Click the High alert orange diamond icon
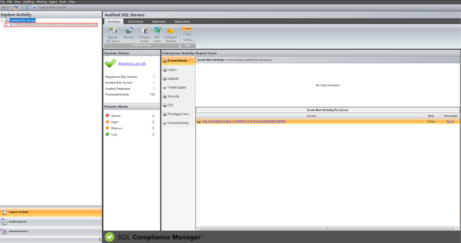Viewport: 461px width, 243px height. pos(107,122)
